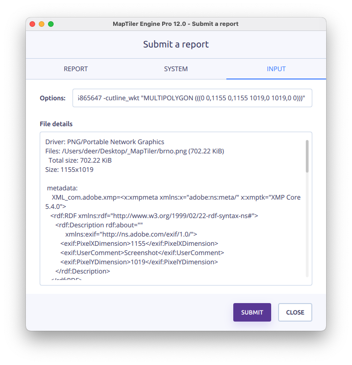Open the SYSTEM tab
Image resolution: width=352 pixels, height=365 pixels.
point(176,69)
